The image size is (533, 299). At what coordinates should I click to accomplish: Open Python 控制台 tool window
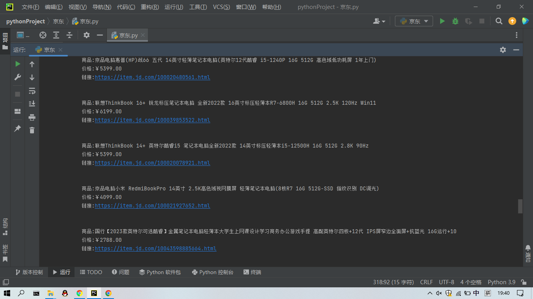point(213,272)
